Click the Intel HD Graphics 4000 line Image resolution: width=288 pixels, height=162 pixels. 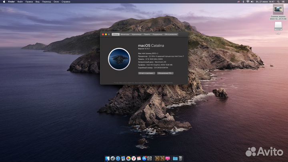(155, 65)
